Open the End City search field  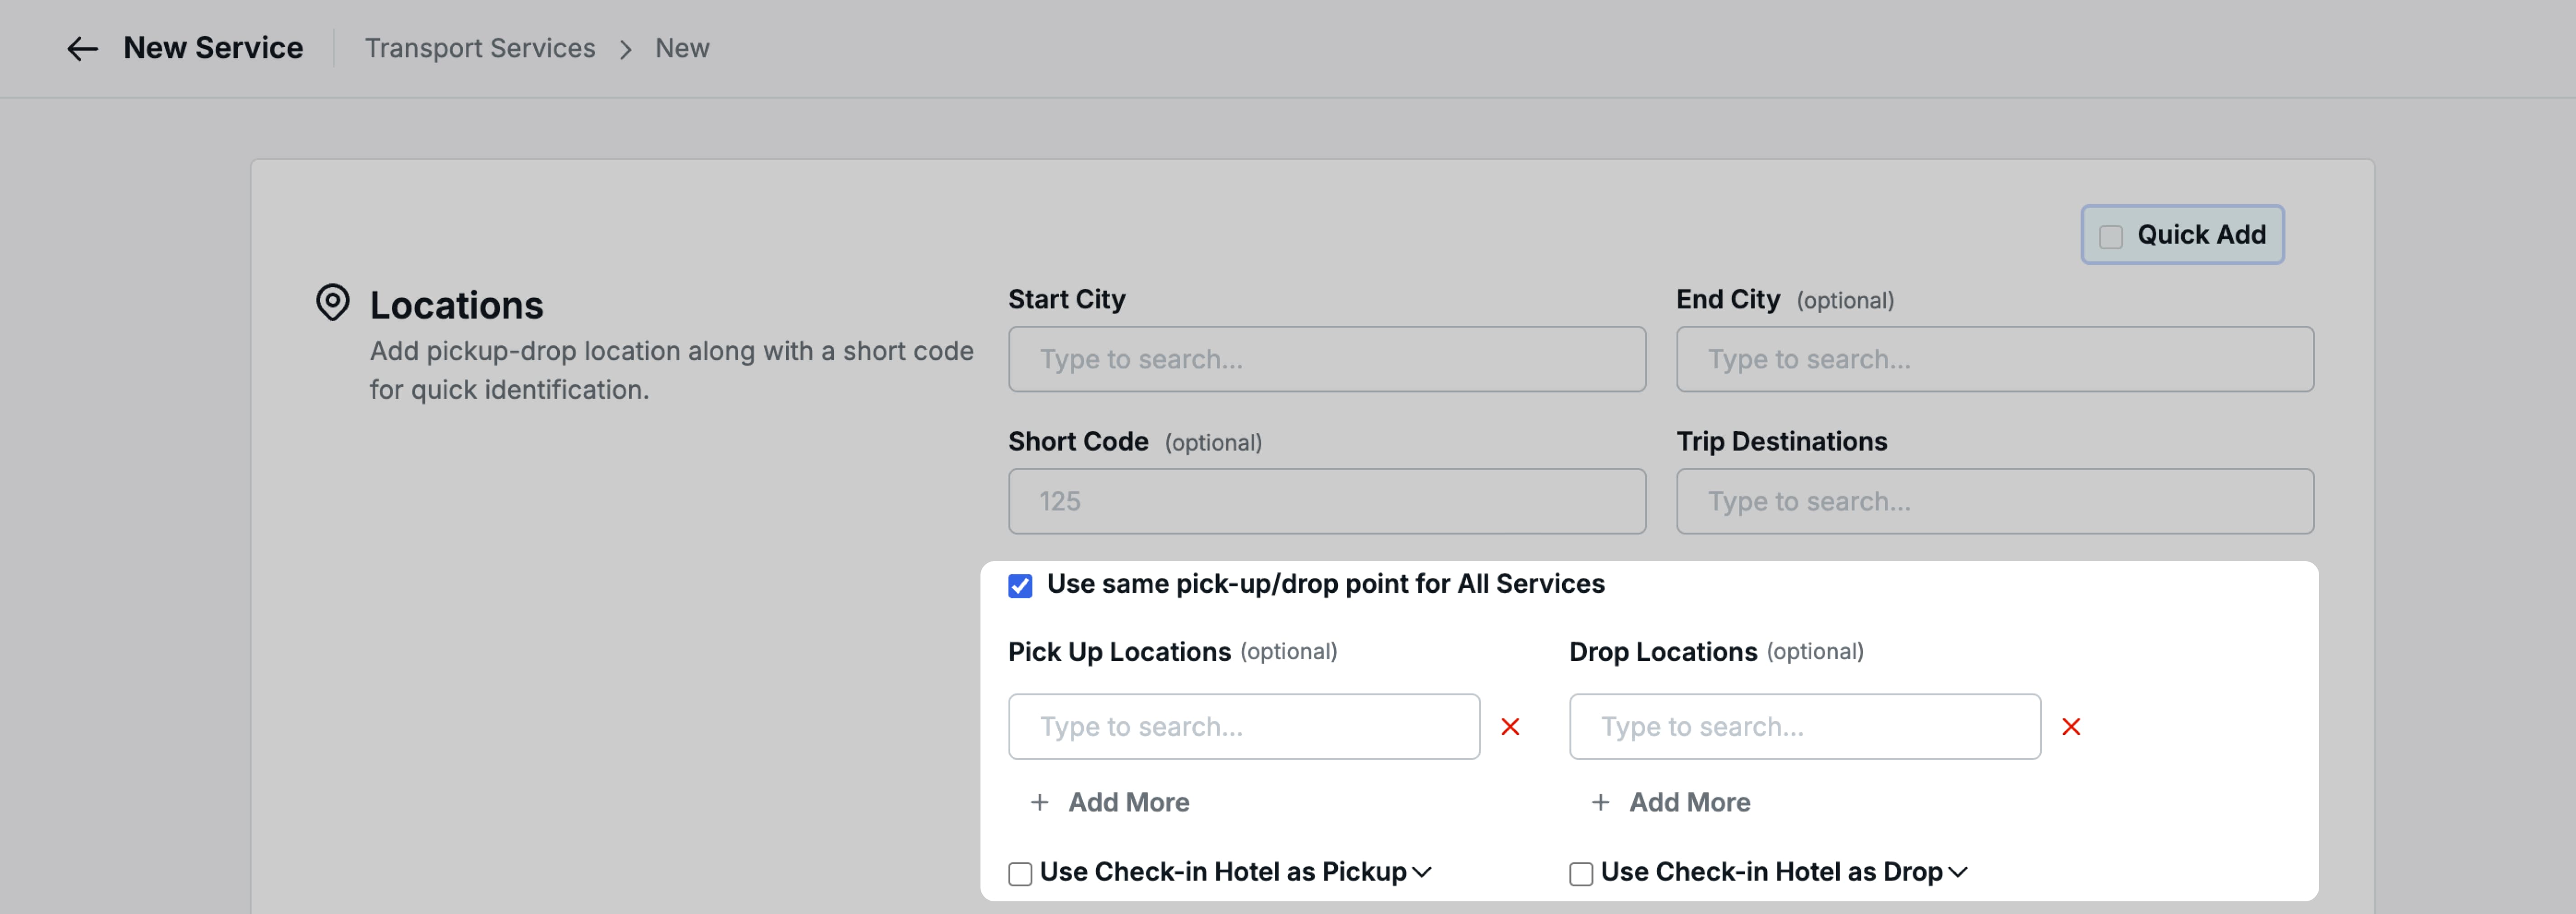tap(1994, 359)
